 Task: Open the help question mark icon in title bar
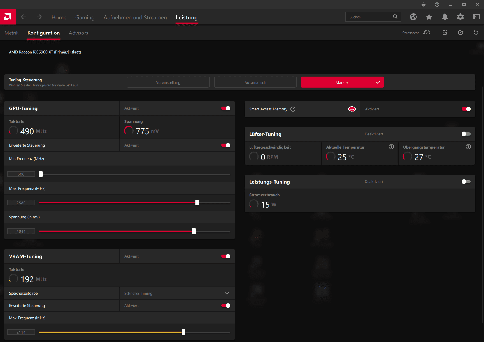(x=437, y=4)
